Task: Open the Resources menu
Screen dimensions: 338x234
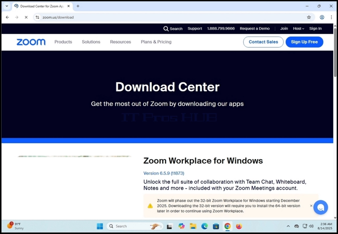Action: tap(120, 42)
